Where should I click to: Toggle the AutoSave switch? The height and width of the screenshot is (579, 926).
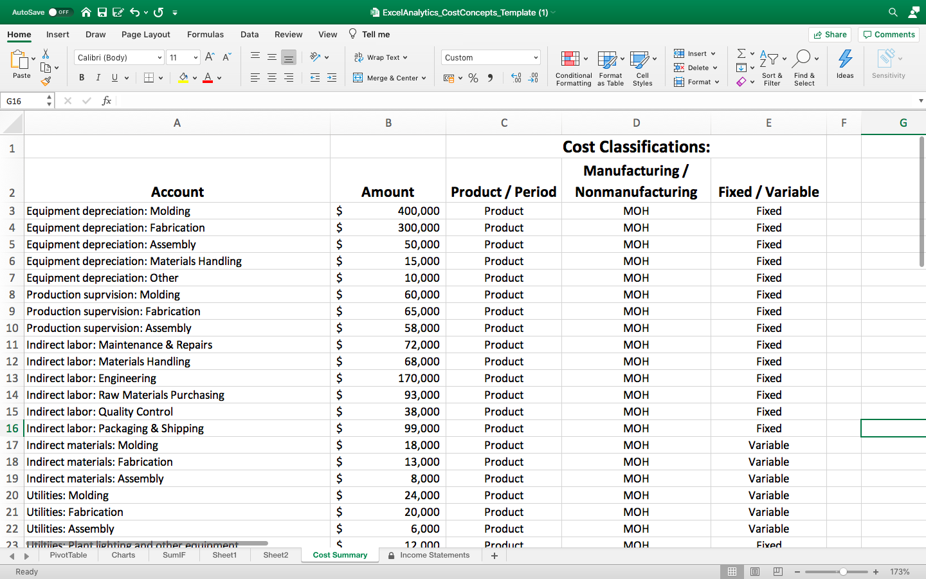59,12
